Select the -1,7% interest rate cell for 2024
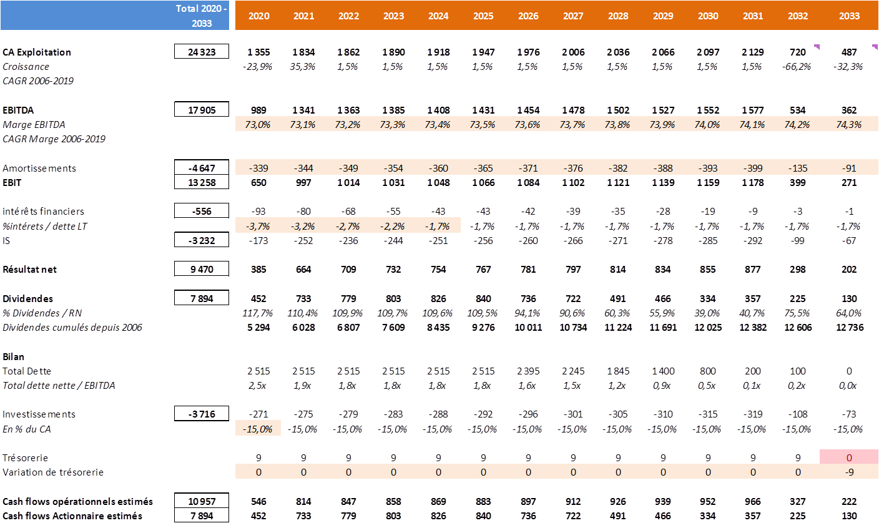 click(438, 226)
